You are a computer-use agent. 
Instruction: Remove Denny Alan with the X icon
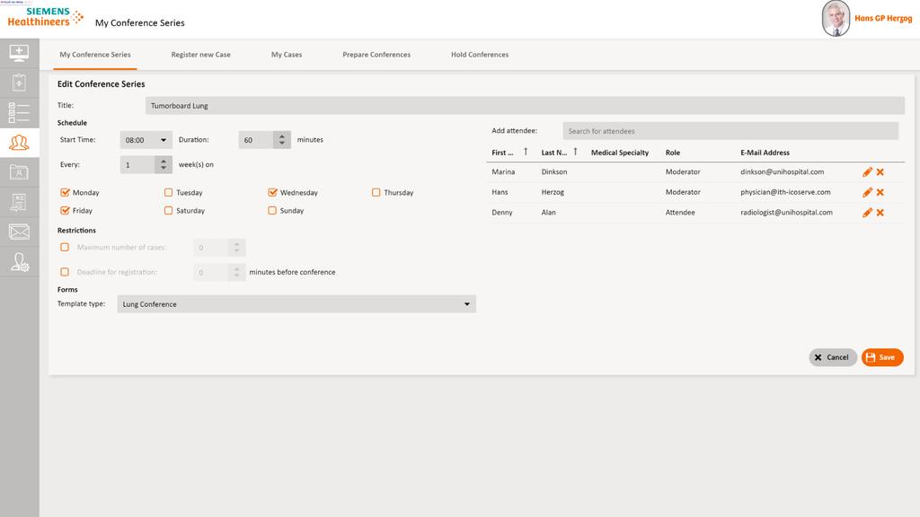[x=879, y=213]
